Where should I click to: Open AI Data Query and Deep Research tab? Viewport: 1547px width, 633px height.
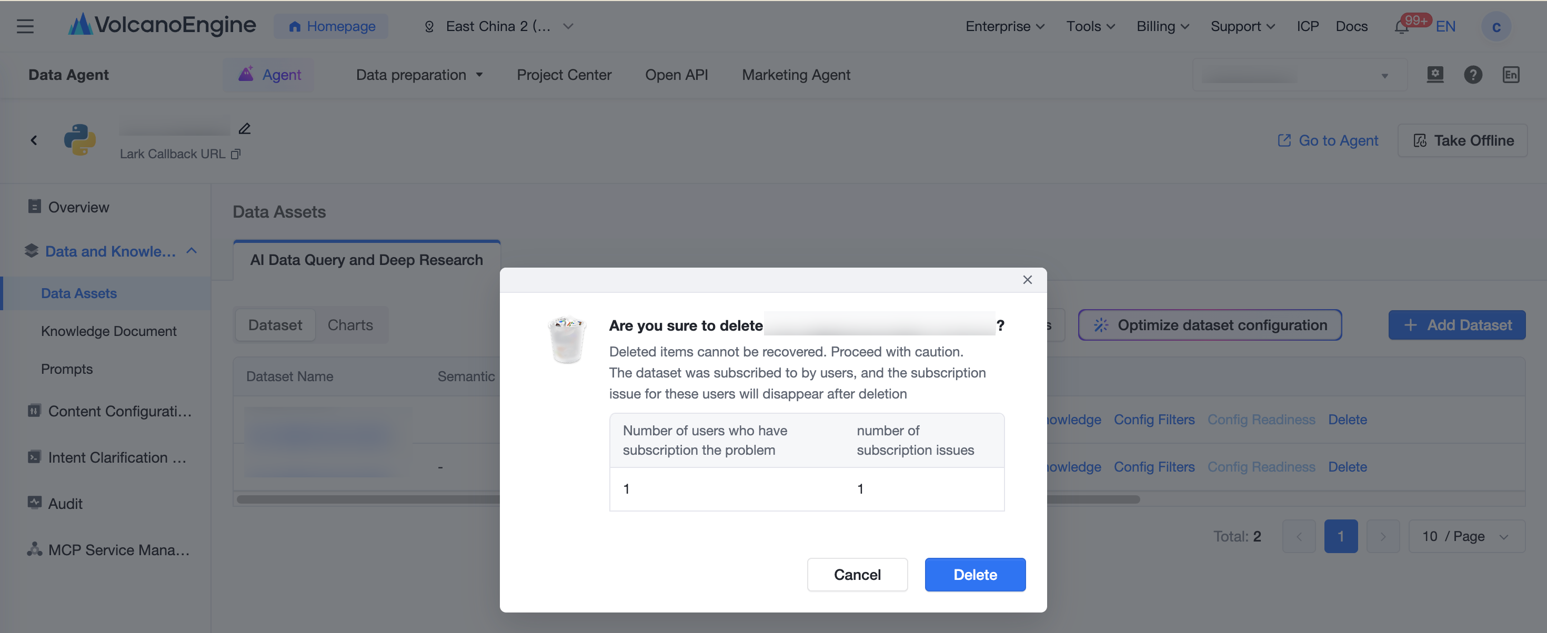[x=366, y=260]
